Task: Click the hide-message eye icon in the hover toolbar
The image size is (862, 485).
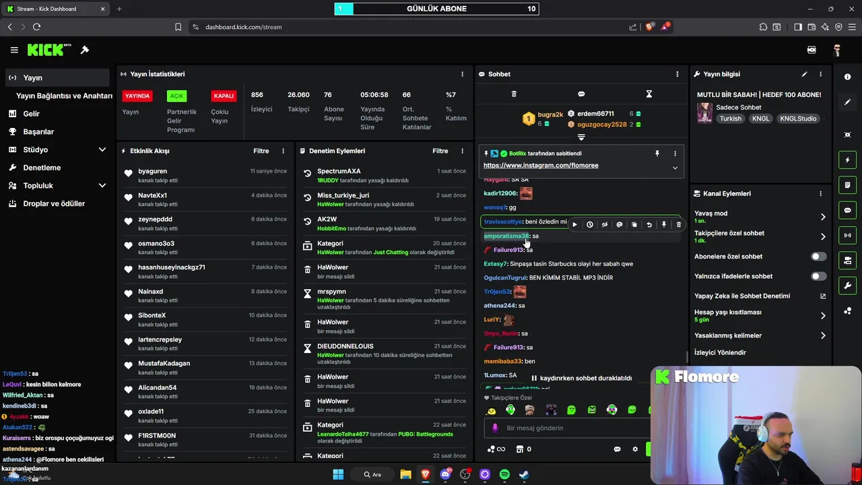Action: coord(604,225)
